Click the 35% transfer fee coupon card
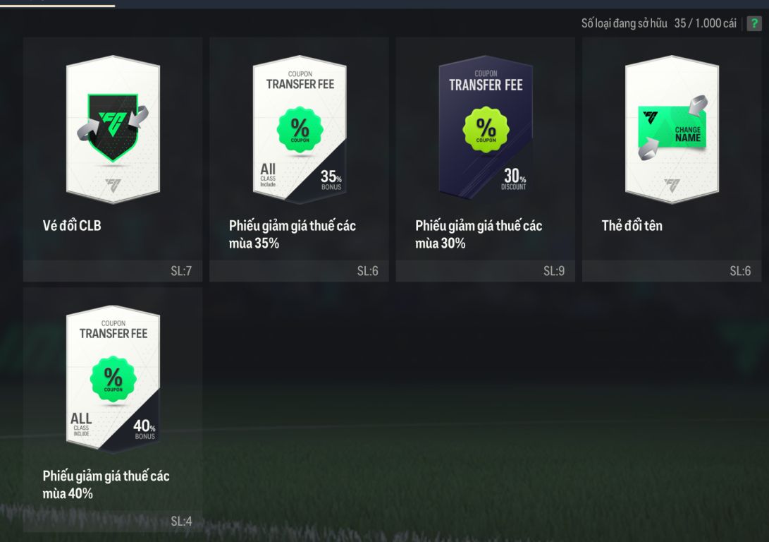Viewport: 769px width, 542px height. (299, 130)
